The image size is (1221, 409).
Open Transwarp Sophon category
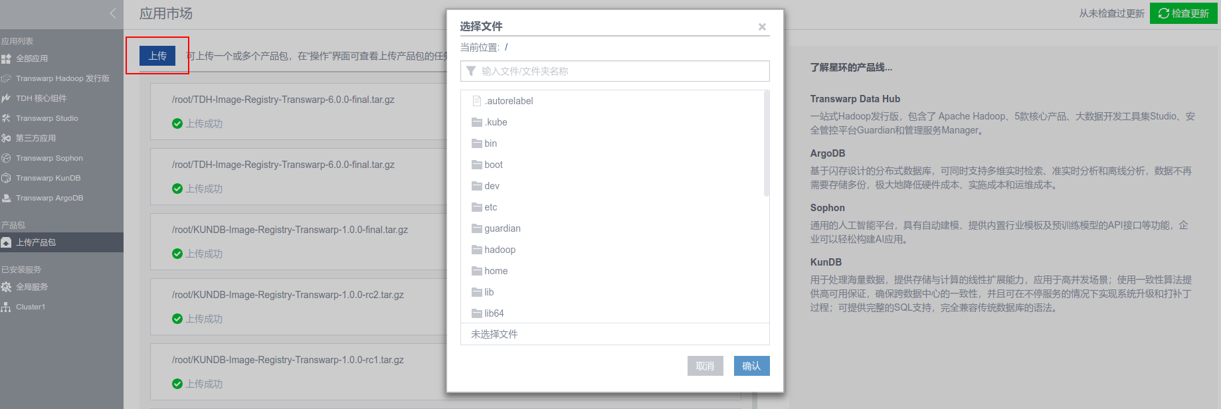(49, 158)
